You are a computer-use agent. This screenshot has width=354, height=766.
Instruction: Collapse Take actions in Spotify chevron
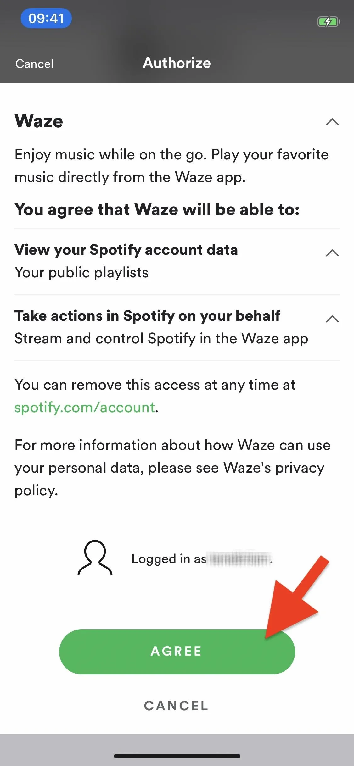point(332,319)
